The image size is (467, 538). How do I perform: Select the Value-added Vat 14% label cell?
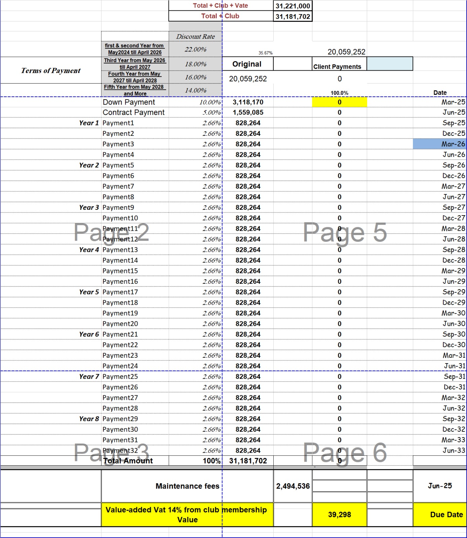[x=187, y=514]
